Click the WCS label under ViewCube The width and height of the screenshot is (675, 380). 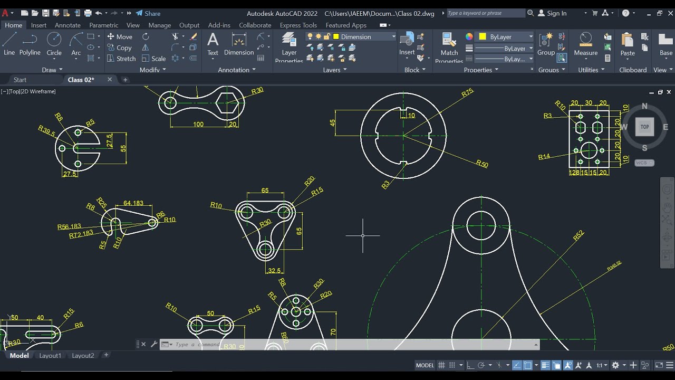644,163
